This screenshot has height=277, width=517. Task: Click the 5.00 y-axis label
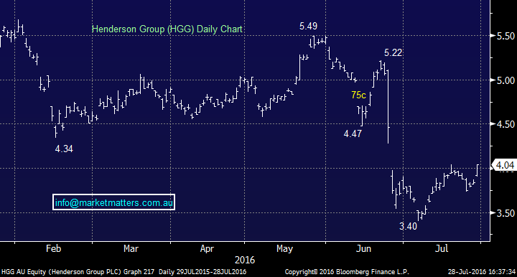point(506,80)
